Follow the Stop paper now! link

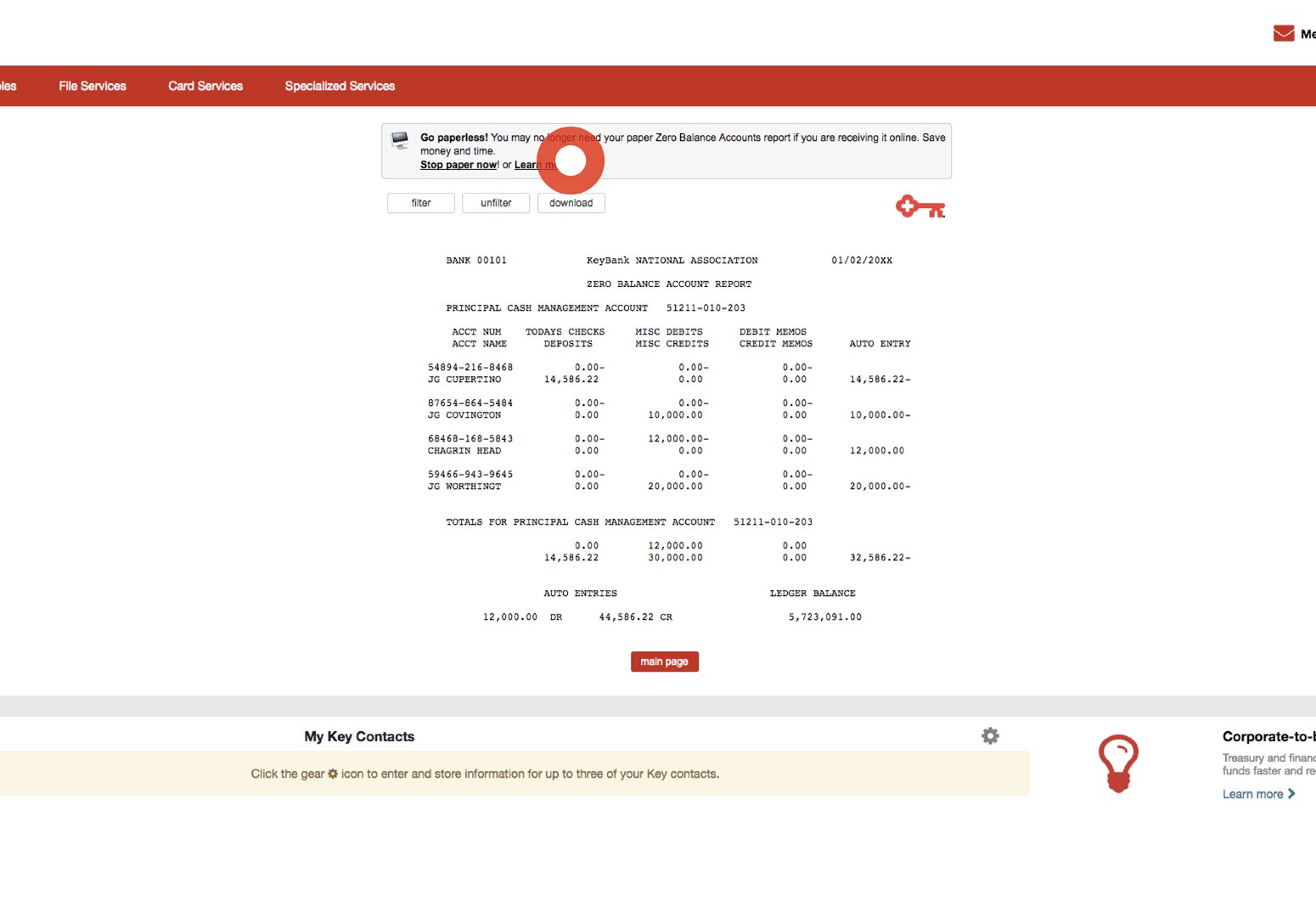[458, 165]
